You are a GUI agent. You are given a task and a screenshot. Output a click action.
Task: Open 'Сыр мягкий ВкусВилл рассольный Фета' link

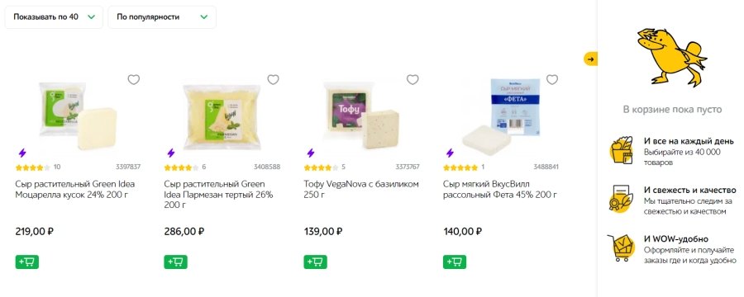point(500,190)
